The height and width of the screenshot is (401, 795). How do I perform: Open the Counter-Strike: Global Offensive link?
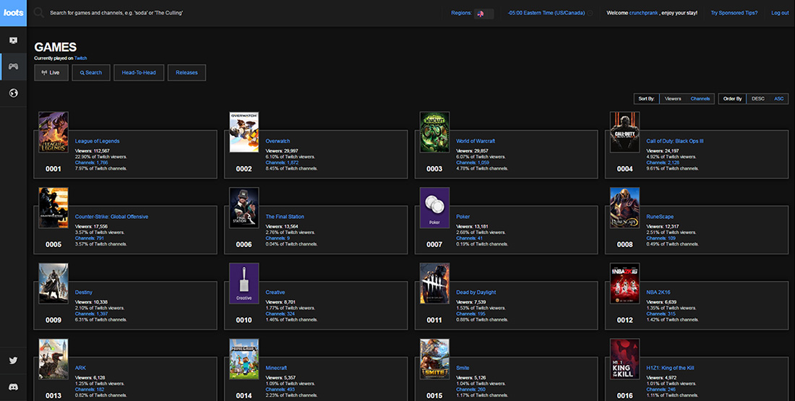111,217
